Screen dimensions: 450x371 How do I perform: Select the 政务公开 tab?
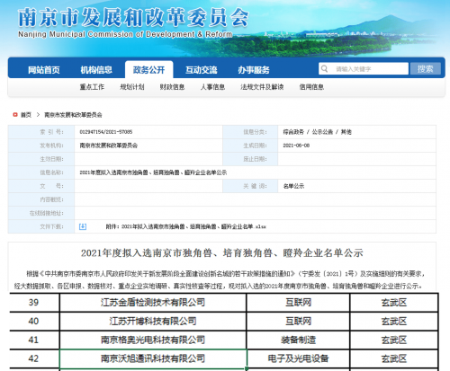(148, 70)
